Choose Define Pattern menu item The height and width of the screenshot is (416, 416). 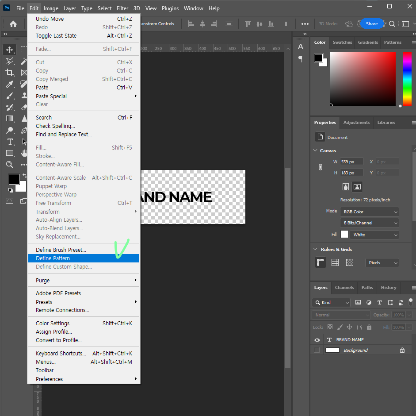[84, 258]
